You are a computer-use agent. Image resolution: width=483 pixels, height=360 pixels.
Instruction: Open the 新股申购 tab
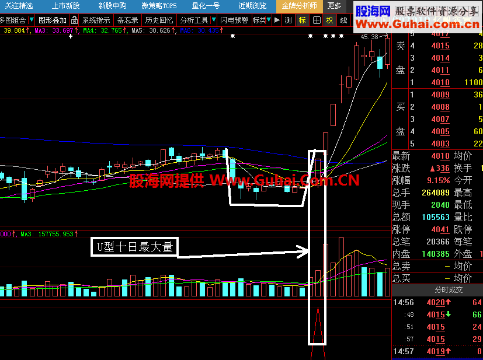113,6
